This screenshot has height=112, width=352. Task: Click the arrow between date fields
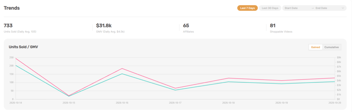[x=312, y=8]
